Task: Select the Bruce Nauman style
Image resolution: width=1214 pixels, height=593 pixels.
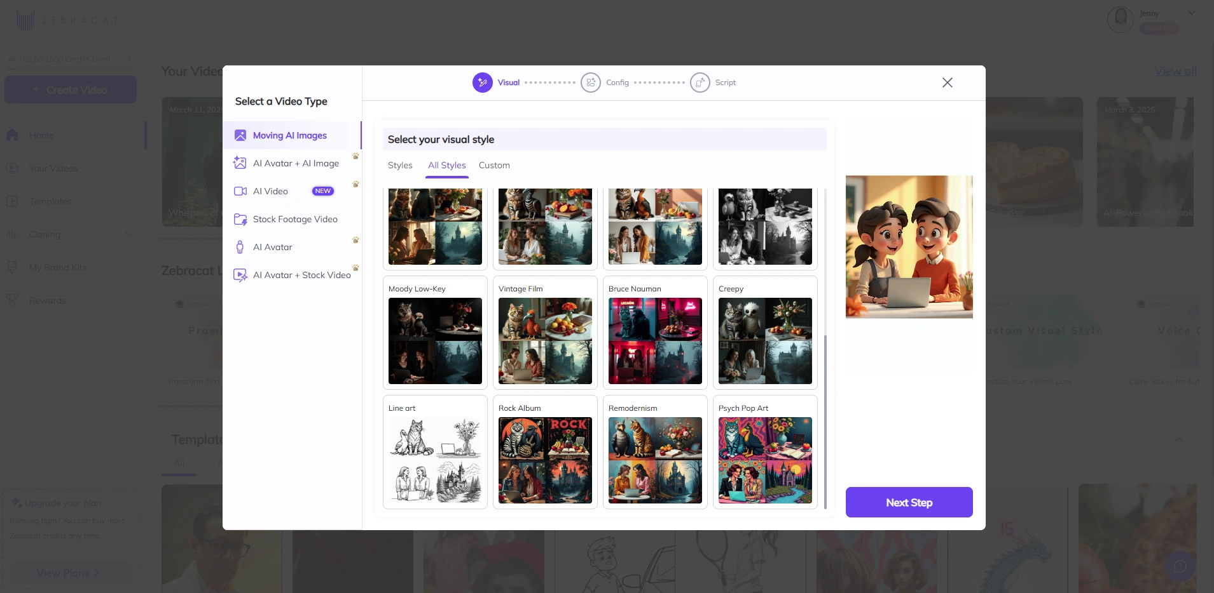Action: click(x=655, y=332)
